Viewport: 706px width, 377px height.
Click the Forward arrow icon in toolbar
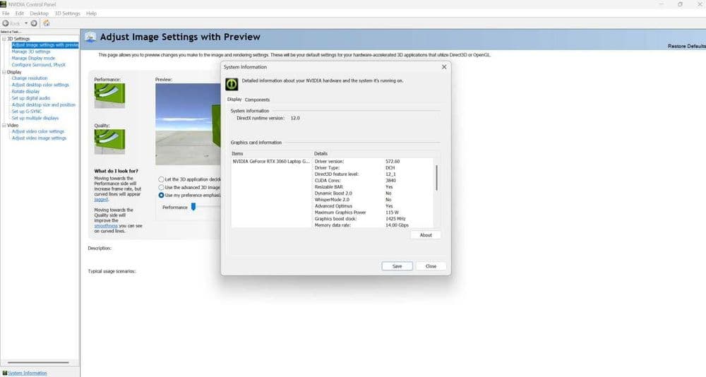[34, 23]
